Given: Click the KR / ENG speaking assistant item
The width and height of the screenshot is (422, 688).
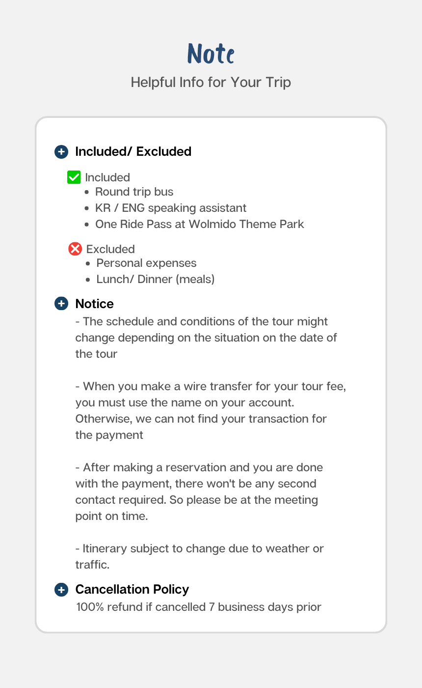Looking at the screenshot, I should 171,208.
